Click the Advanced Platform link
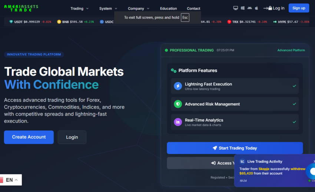315x192 pixels. tap(291, 50)
